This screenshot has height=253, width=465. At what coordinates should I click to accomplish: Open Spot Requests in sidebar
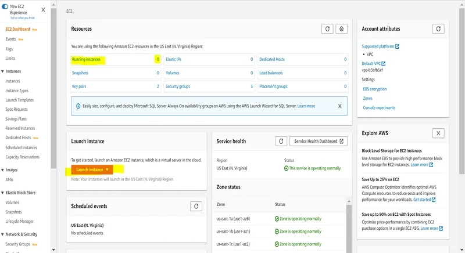(17, 110)
